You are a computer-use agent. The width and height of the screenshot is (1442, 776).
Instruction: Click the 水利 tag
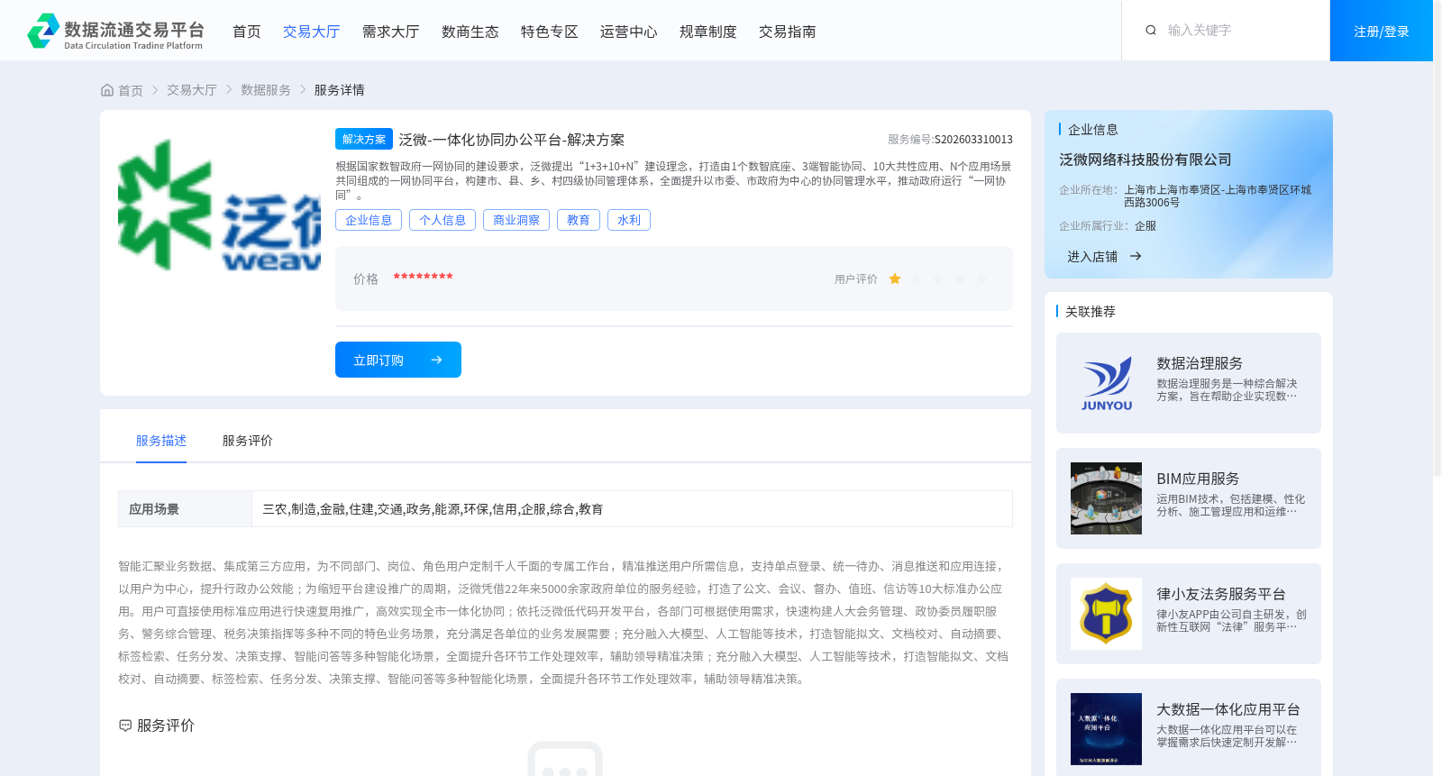pos(629,220)
